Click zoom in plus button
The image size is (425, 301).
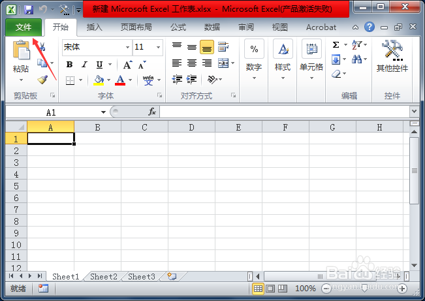[402, 289]
